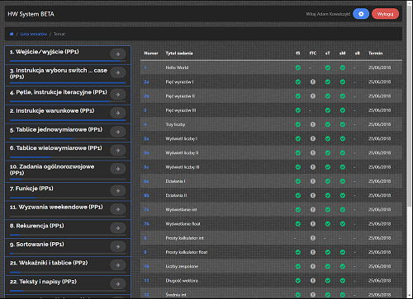The height and width of the screenshot is (299, 413).
Task: Click the sM green check for Działania I
Action: click(343, 181)
